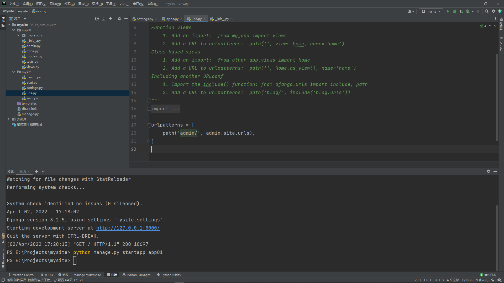The width and height of the screenshot is (504, 283).
Task: Go to next highlighted problem arrow
Action: 495,26
